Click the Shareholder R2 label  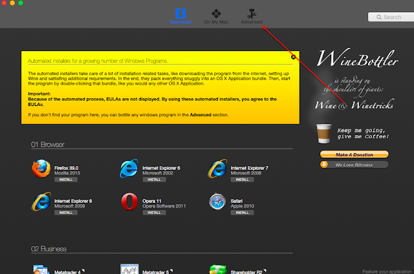click(246, 272)
